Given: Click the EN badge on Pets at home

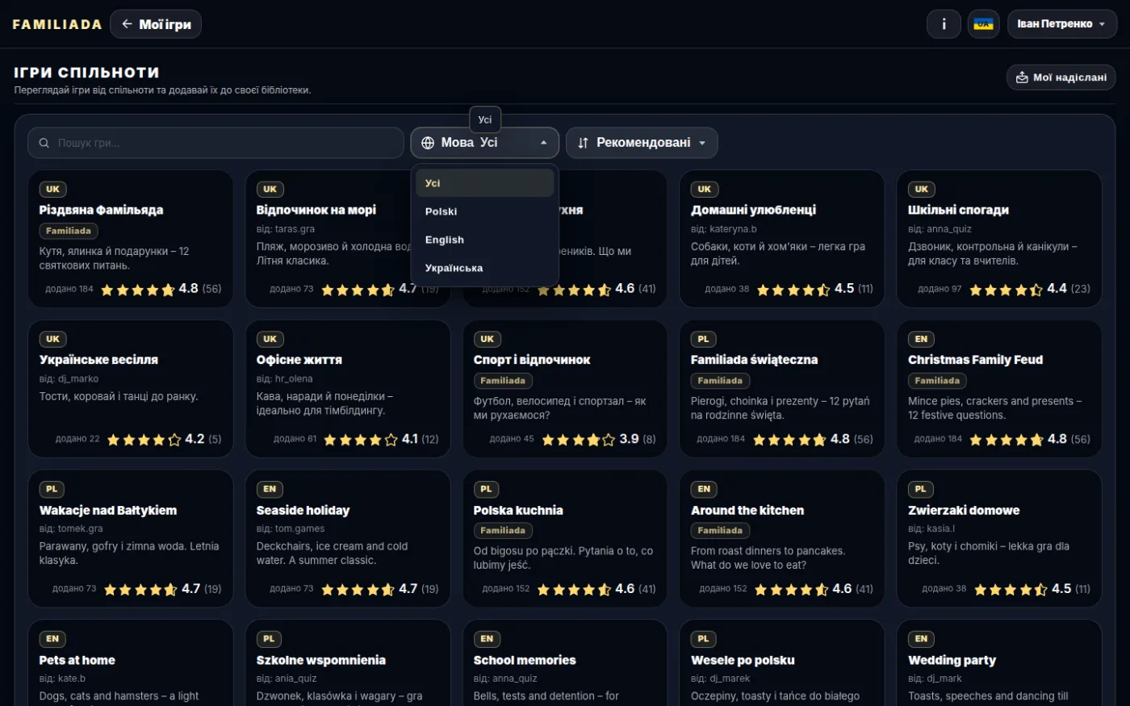Looking at the screenshot, I should click(52, 639).
